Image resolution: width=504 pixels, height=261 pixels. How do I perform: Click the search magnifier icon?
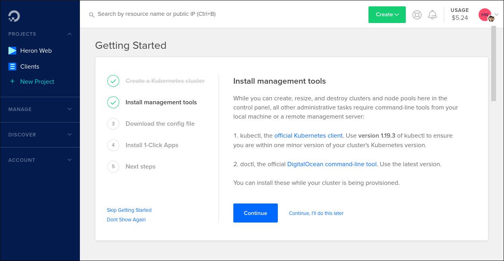[x=92, y=15]
